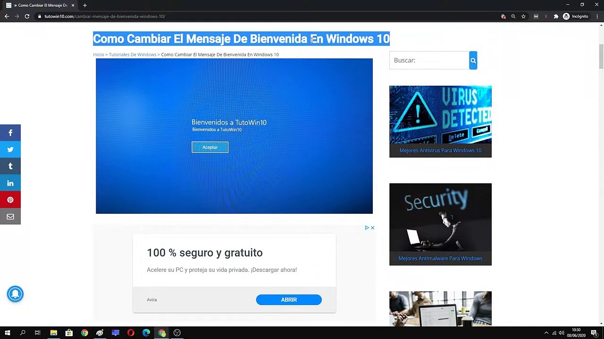
Task: Open the M extension icon
Action: pyautogui.click(x=536, y=16)
